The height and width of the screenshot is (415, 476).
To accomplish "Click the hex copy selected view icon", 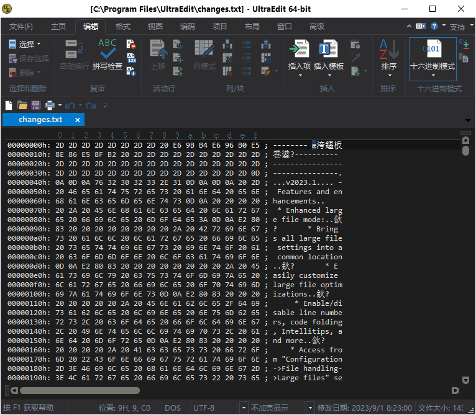I will click(x=464, y=58).
